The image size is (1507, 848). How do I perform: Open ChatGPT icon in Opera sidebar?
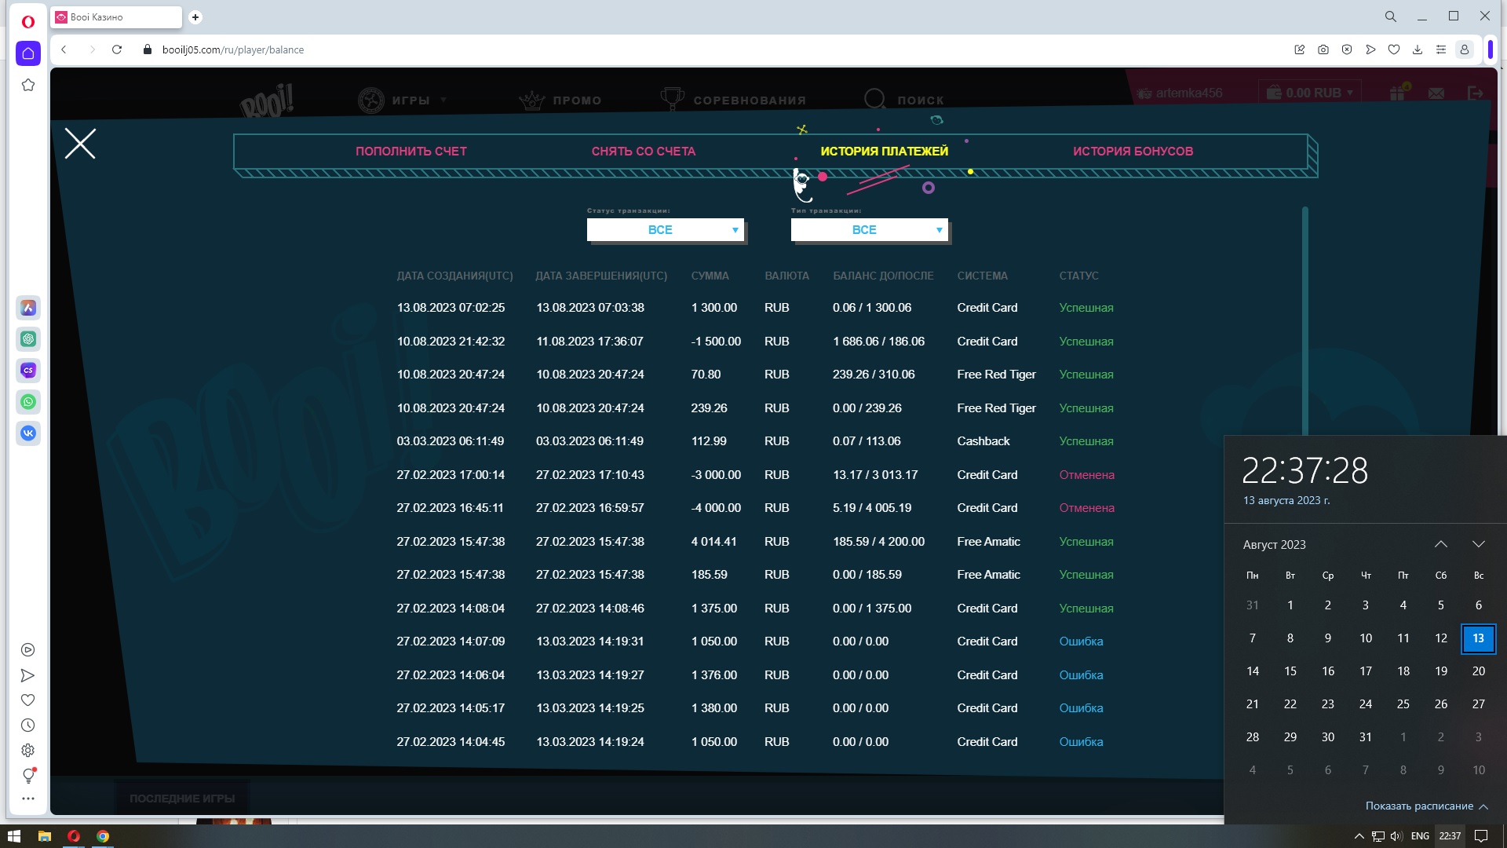pyautogui.click(x=28, y=339)
